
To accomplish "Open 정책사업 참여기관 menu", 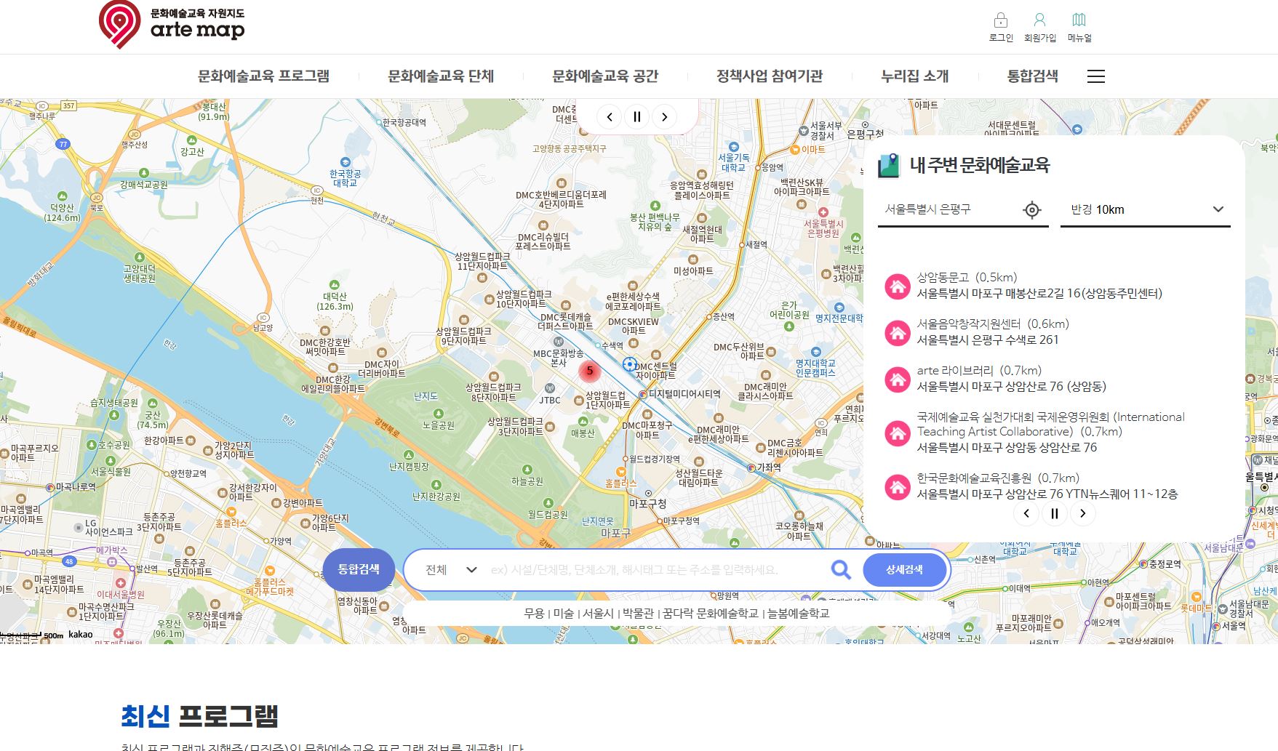I will pos(769,76).
